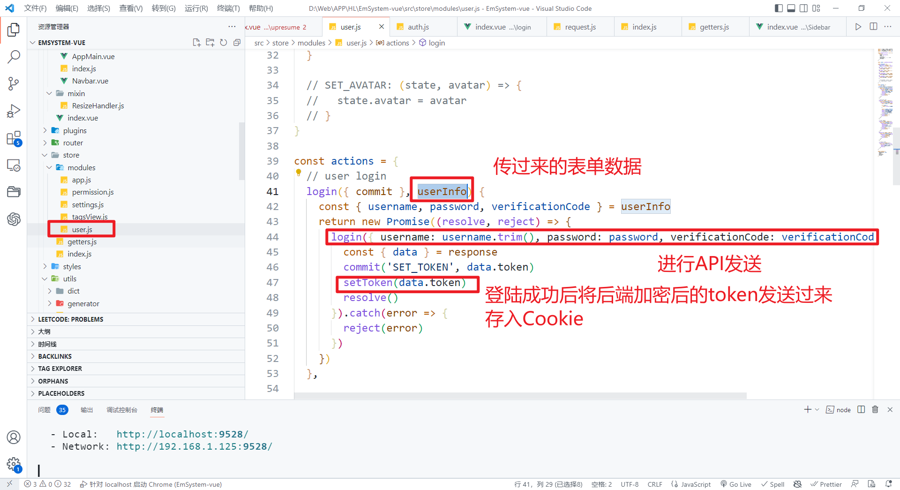Image resolution: width=900 pixels, height=490 pixels.
Task: Switch to the getters.js tab
Action: (x=714, y=27)
